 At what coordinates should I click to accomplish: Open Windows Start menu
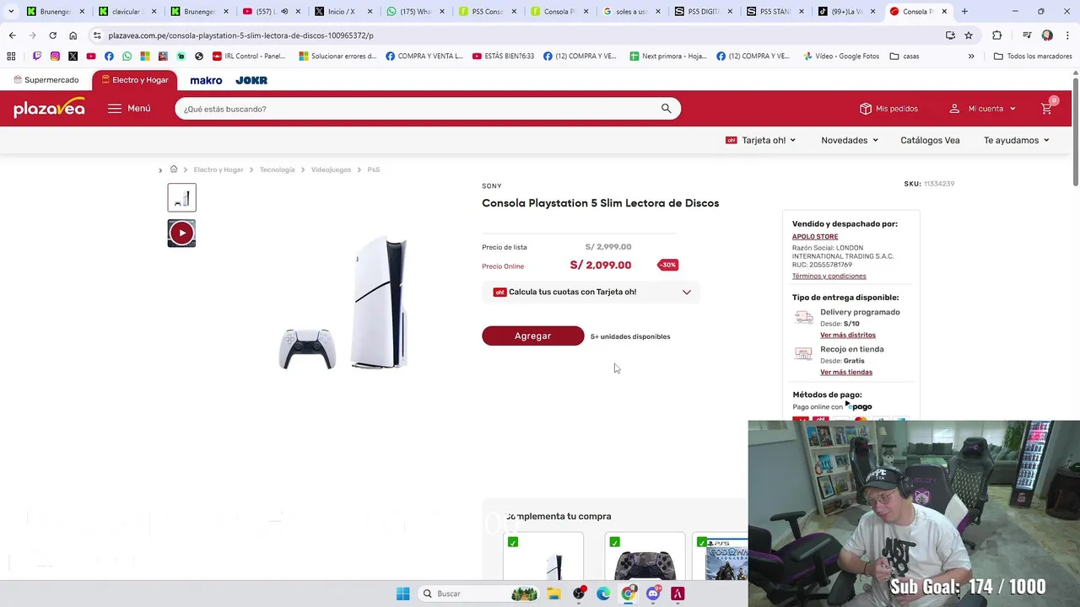[402, 594]
